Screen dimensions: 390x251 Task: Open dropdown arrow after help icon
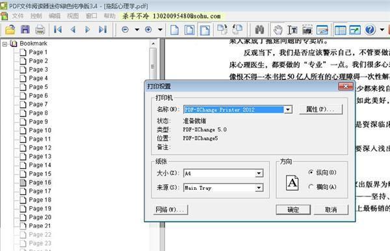[x=382, y=30]
